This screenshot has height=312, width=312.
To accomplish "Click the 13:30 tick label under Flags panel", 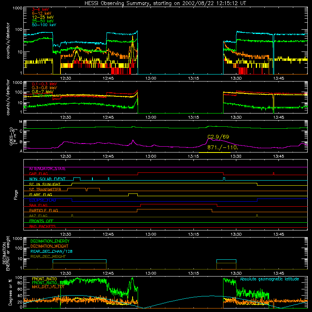I will point(236,234).
